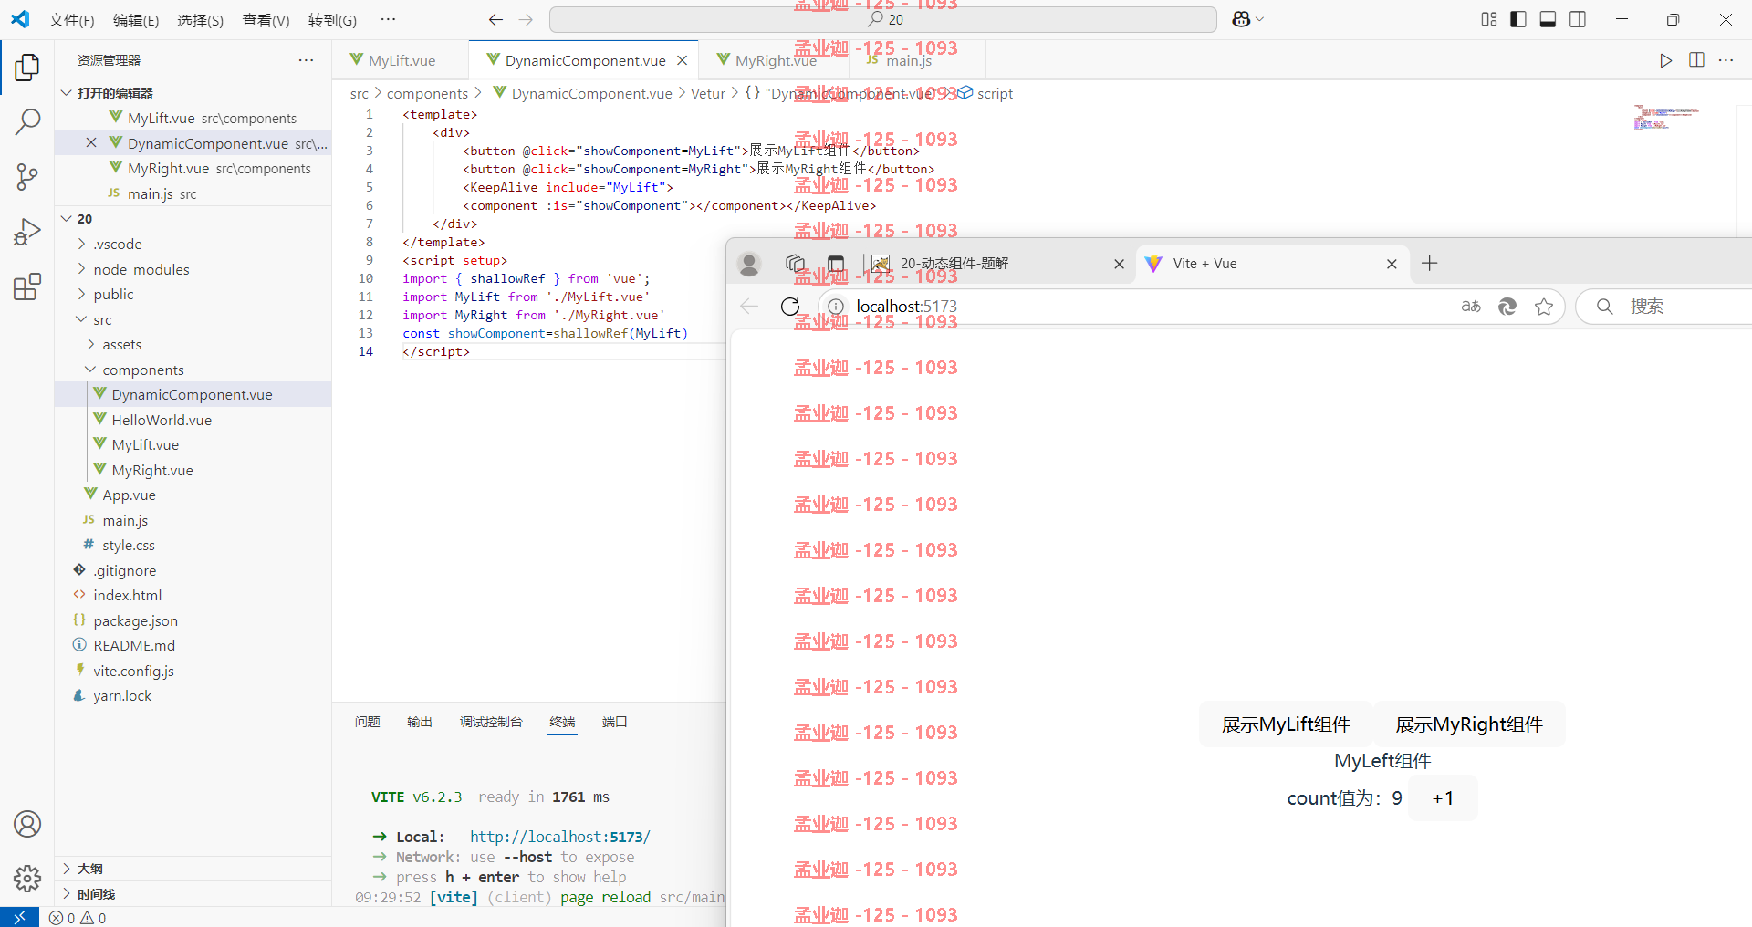The width and height of the screenshot is (1752, 927).
Task: Open the 选择(S) menu
Action: pos(201,20)
